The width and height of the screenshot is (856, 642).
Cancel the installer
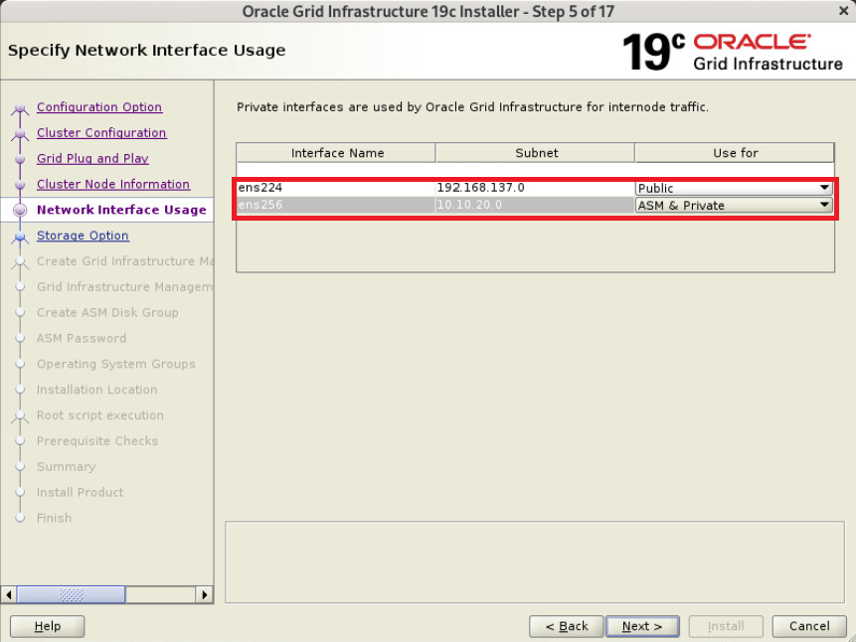coord(809,626)
